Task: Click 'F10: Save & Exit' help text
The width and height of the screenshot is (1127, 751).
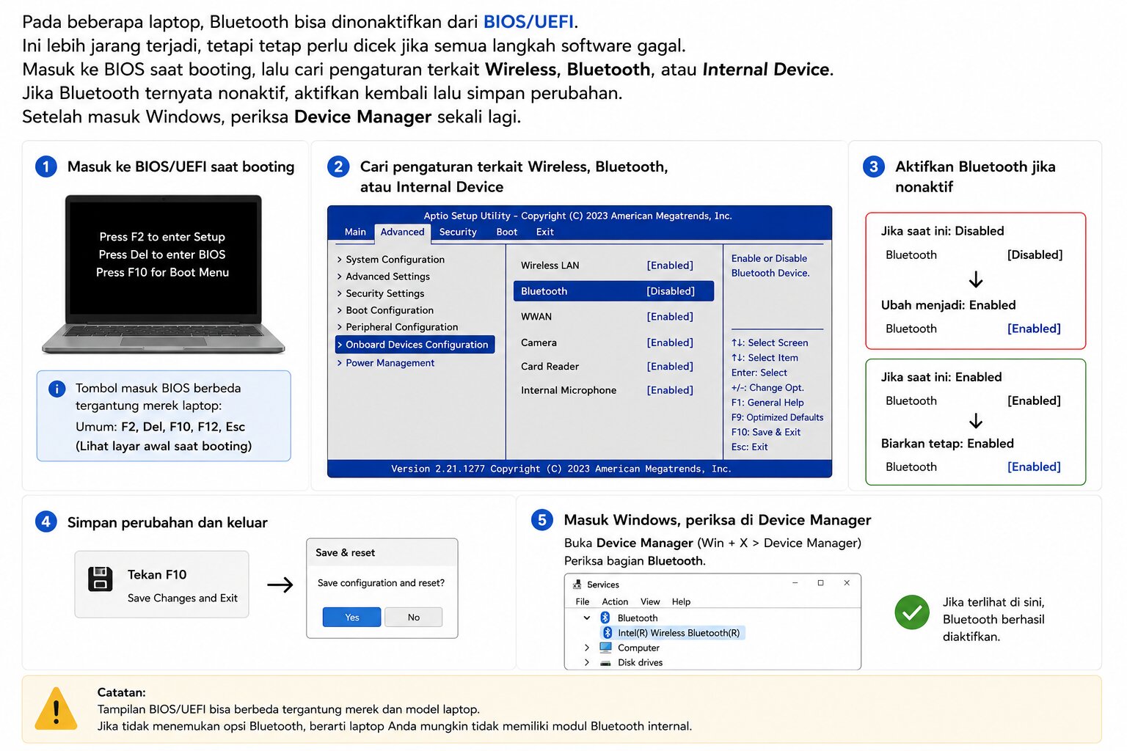Action: [765, 432]
